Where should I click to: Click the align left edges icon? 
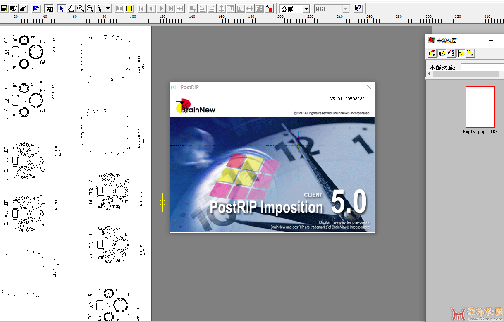tap(202, 8)
